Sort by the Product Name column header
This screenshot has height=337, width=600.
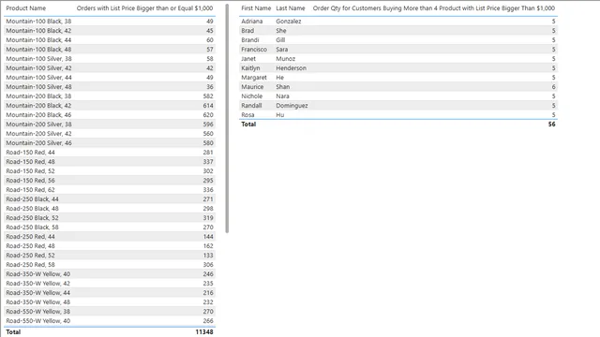point(25,8)
